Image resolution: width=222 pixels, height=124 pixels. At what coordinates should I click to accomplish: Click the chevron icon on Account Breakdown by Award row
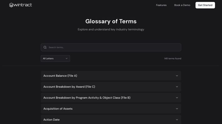177,87
